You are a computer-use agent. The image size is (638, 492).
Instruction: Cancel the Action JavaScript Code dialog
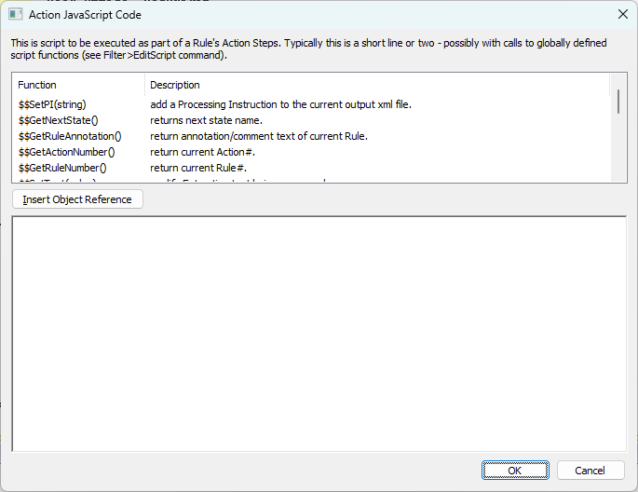coord(590,471)
